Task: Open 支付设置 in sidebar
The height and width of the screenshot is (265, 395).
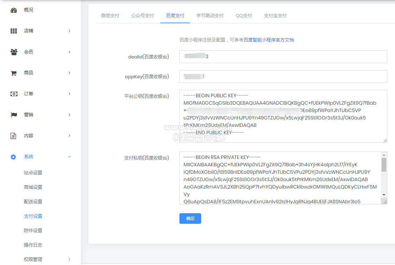Action: (33, 216)
